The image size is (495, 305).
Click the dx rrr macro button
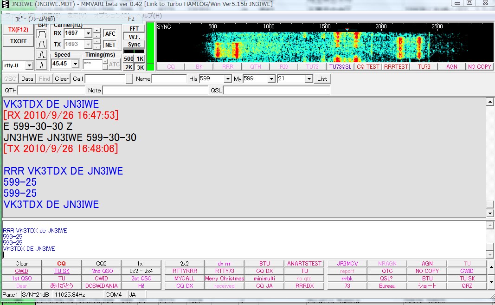click(225, 264)
